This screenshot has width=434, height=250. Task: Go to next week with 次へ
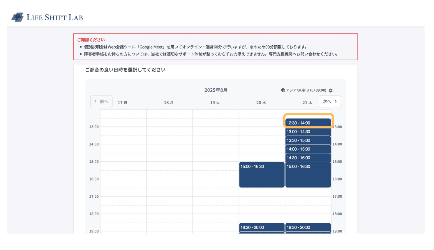[x=330, y=101]
